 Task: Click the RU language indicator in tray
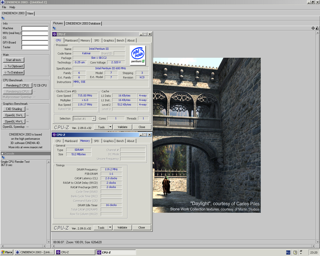288,252
